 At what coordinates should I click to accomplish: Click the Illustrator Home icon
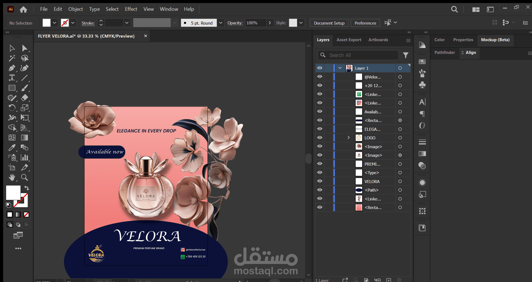24,9
